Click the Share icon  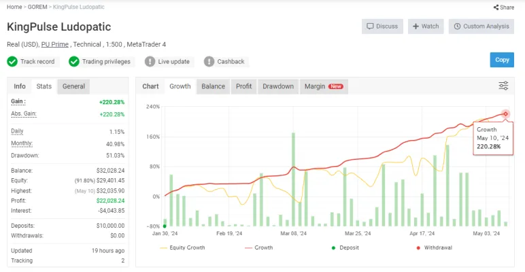pyautogui.click(x=496, y=7)
